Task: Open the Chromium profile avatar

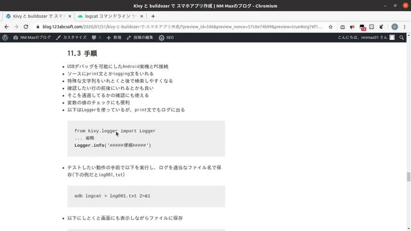Action: [x=394, y=27]
